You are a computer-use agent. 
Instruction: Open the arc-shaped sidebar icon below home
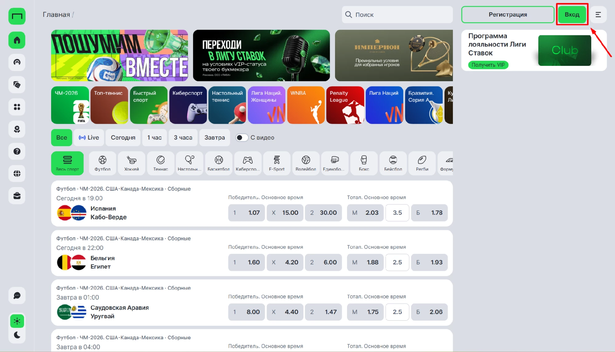coord(17,62)
